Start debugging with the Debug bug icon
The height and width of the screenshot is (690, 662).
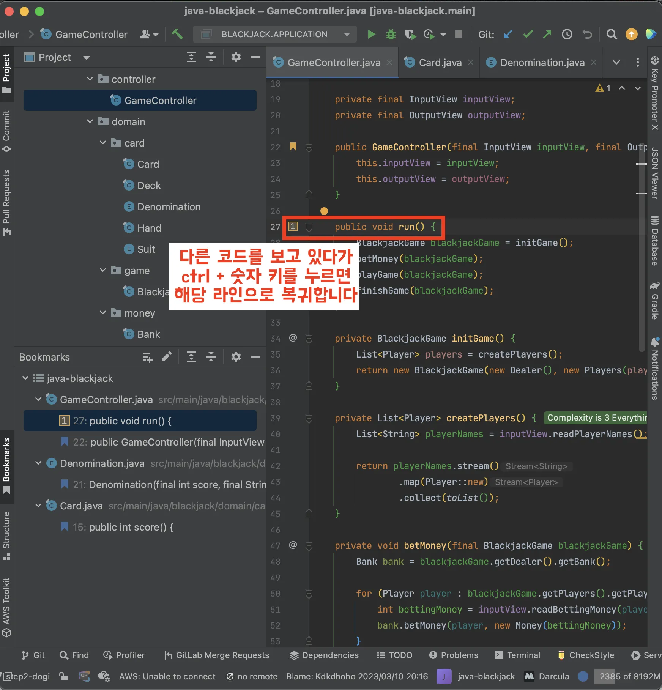pos(391,35)
